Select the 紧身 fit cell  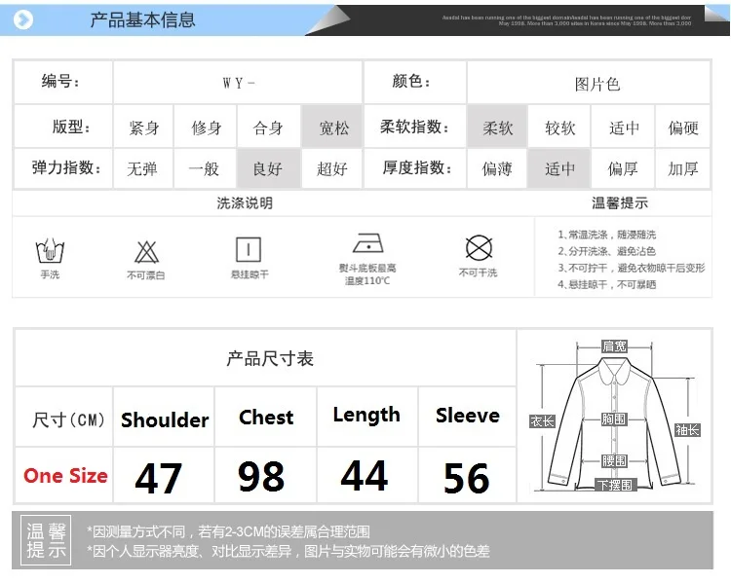pyautogui.click(x=143, y=128)
